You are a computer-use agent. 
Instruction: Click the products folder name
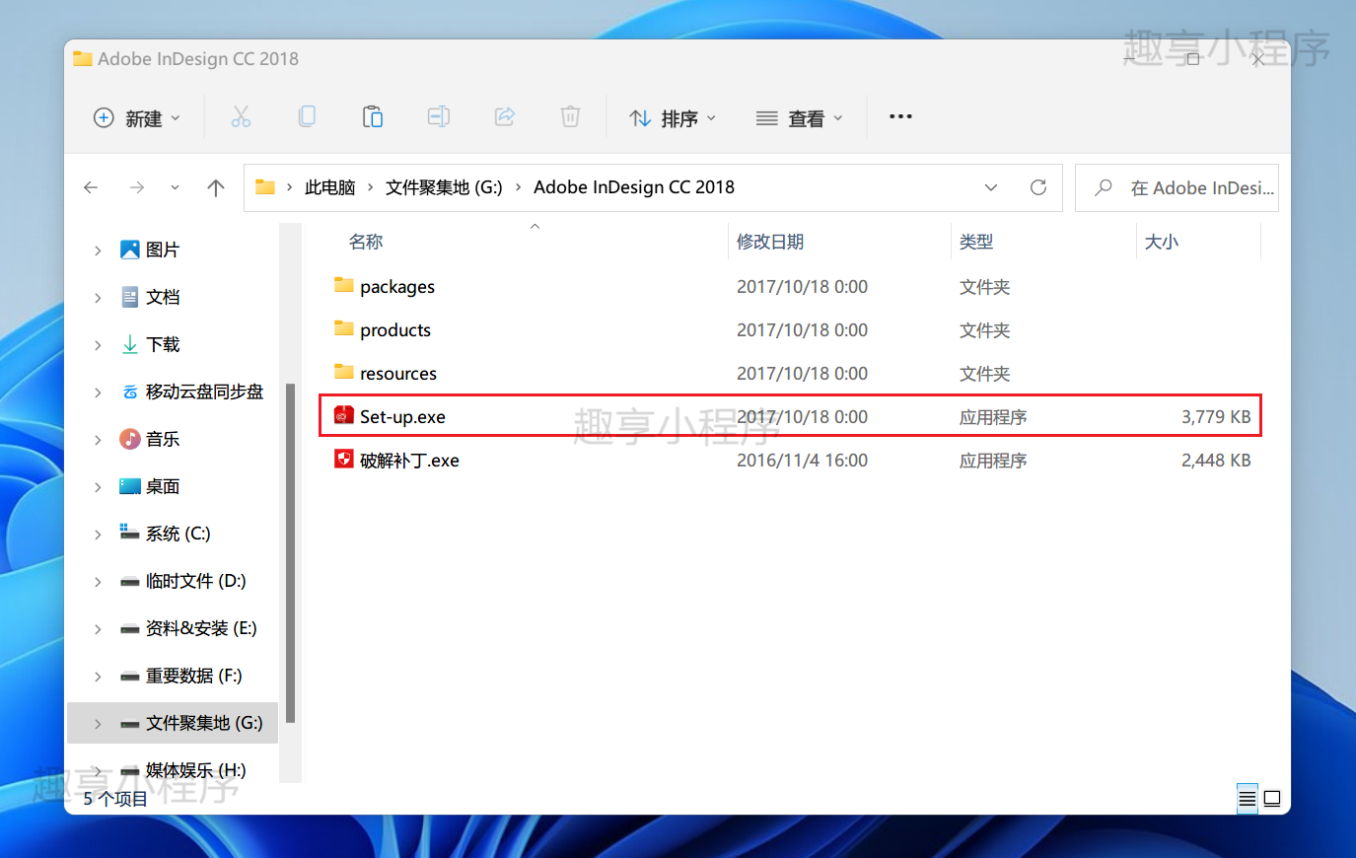pyautogui.click(x=395, y=329)
